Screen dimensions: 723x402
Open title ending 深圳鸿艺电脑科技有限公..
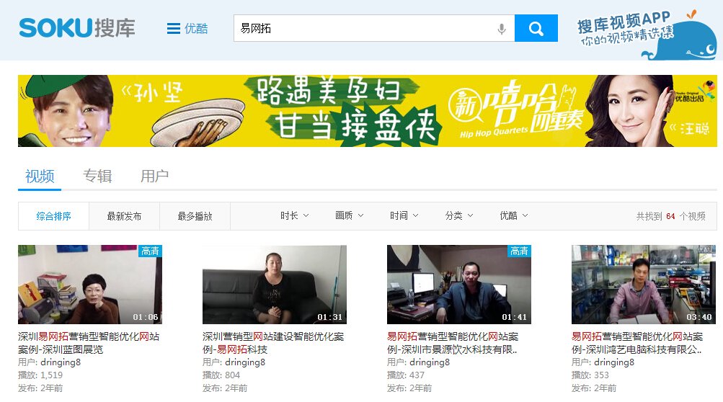coord(637,343)
